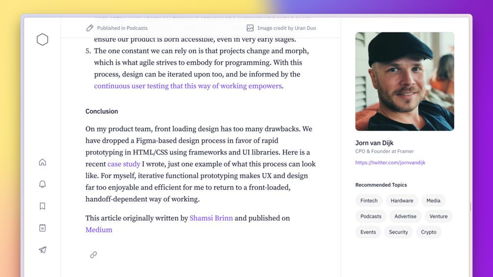493x277 pixels.
Task: Open Shamsi Brinn author link
Action: (211, 218)
